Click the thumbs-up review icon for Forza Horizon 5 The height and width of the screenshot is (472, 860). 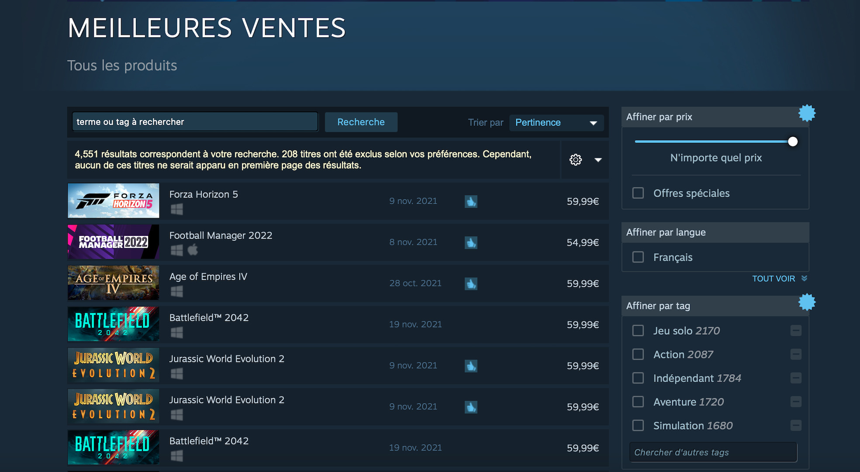pyautogui.click(x=471, y=201)
